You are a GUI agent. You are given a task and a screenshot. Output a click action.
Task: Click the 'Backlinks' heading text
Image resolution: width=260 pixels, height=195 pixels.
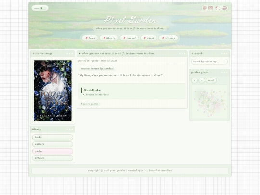(92, 90)
